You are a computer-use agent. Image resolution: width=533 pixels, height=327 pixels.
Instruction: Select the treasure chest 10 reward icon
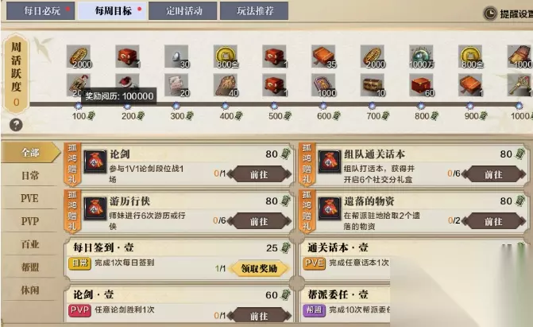tap(373, 85)
